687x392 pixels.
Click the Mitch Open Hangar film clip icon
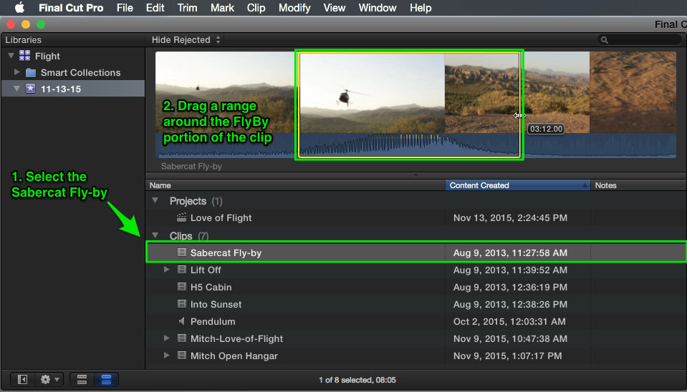(182, 356)
